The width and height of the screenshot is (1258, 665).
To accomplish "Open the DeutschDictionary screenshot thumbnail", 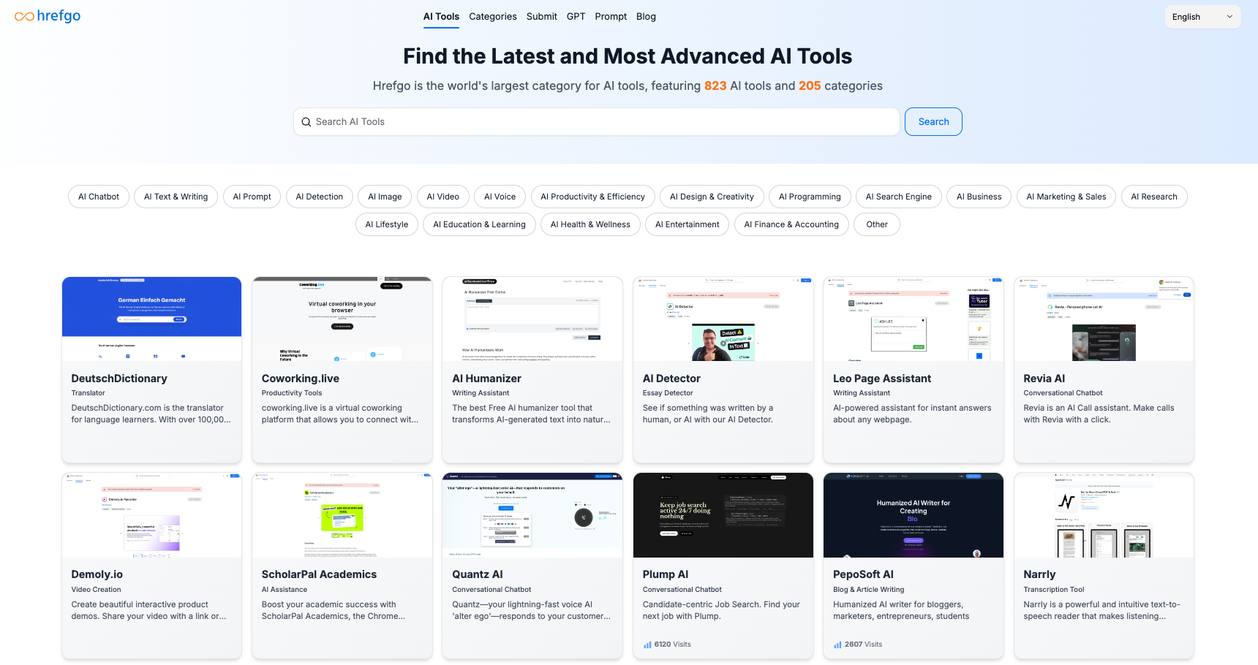I will point(151,319).
